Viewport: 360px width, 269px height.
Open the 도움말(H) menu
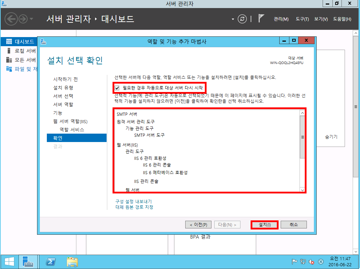tap(342, 19)
